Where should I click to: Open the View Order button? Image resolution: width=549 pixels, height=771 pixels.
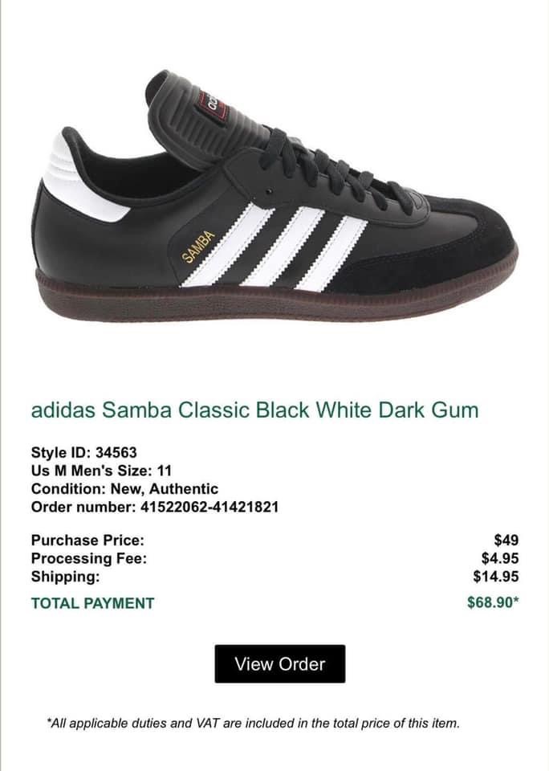tap(279, 664)
